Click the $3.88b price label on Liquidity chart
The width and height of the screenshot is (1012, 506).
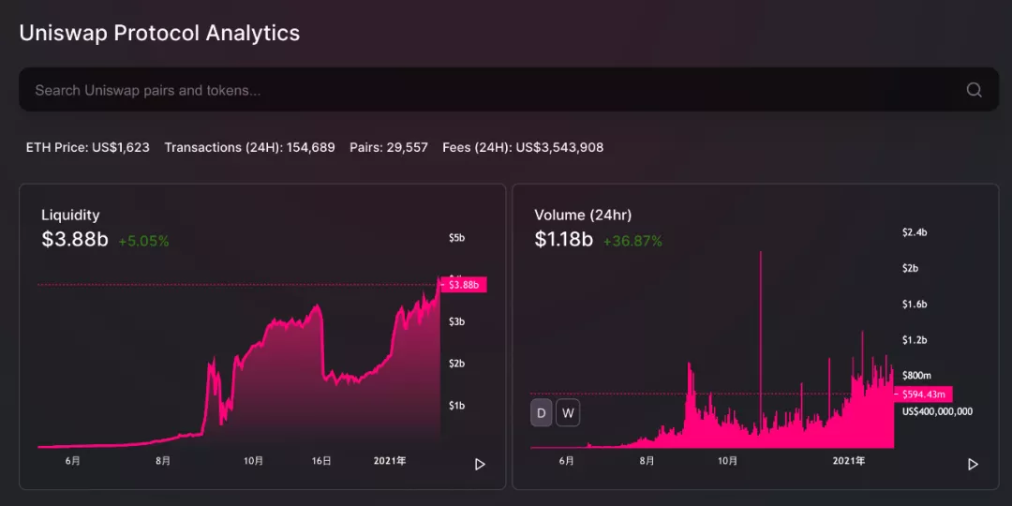(x=463, y=285)
